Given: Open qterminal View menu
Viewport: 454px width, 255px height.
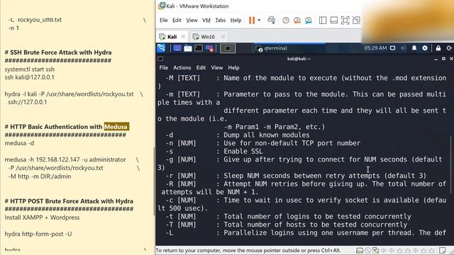Looking at the screenshot, I should click(x=217, y=68).
